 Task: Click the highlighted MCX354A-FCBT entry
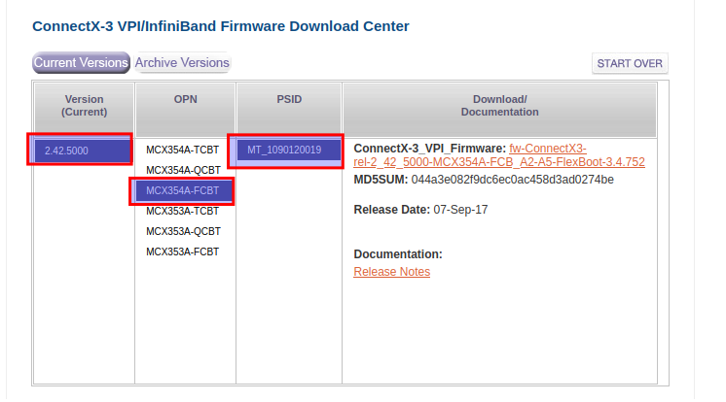183,190
